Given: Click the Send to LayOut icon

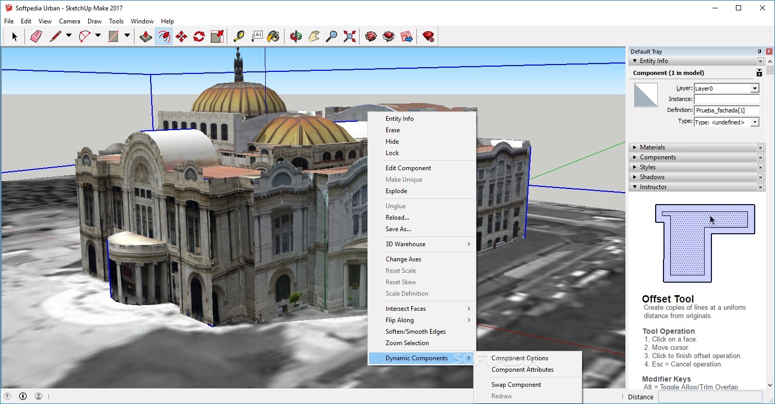Looking at the screenshot, I should coord(407,36).
